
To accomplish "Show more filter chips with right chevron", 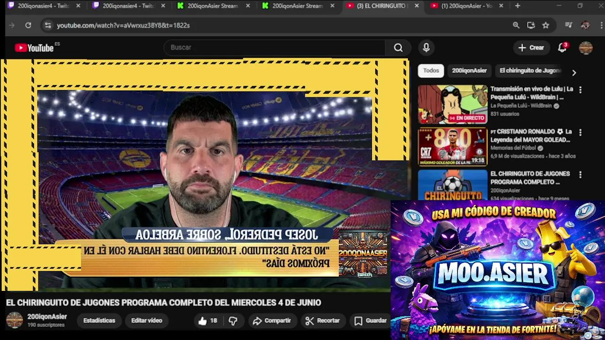I will tap(574, 73).
